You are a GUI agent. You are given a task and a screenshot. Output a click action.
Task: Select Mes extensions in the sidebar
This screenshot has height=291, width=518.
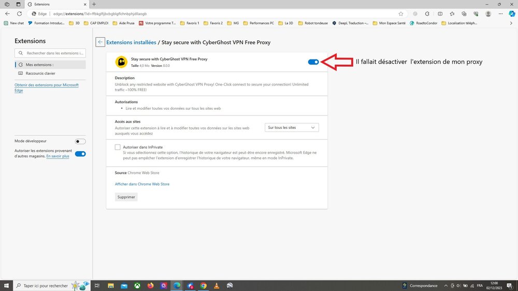[39, 65]
